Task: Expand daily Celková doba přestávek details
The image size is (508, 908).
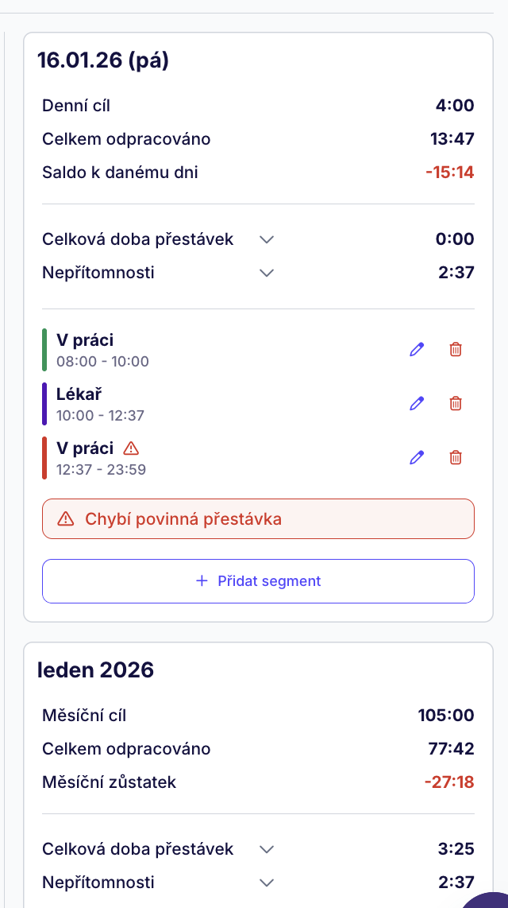Action: [x=267, y=239]
